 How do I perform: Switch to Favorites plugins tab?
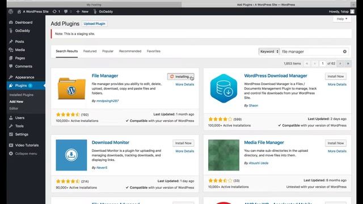(154, 51)
